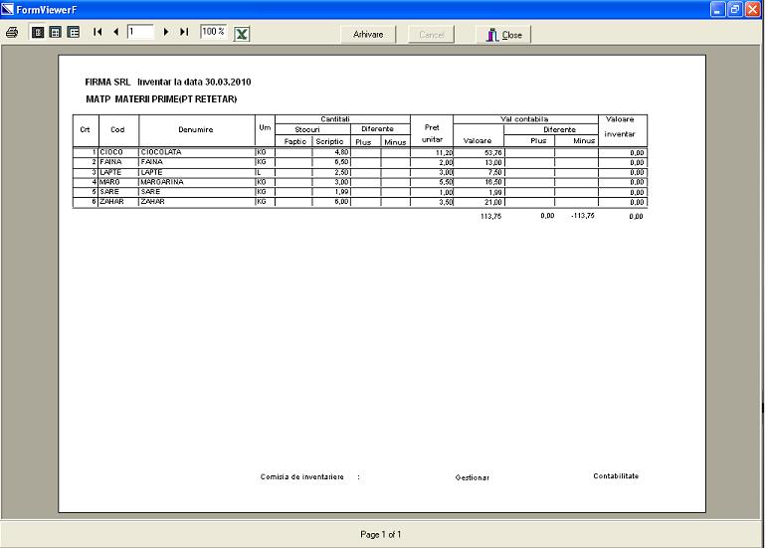
Task: Go to the first page
Action: click(x=98, y=33)
